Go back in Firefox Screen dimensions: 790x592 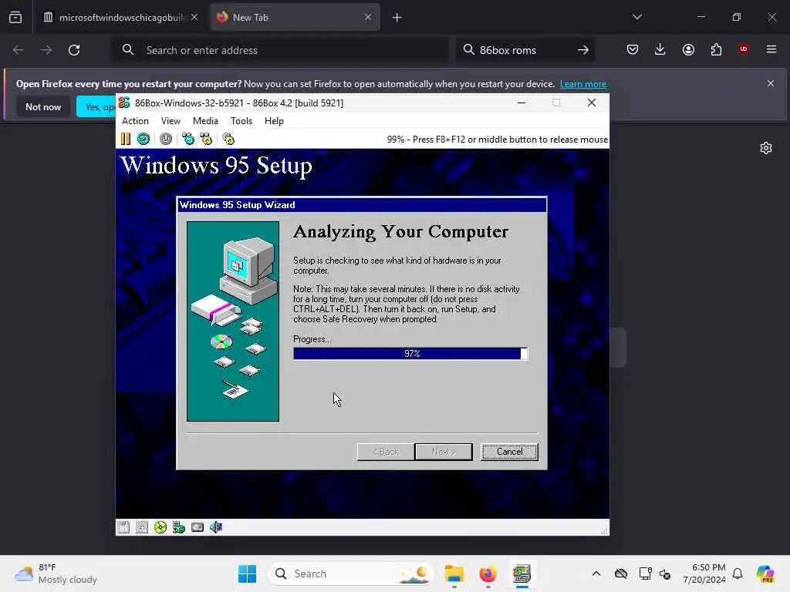(x=19, y=50)
